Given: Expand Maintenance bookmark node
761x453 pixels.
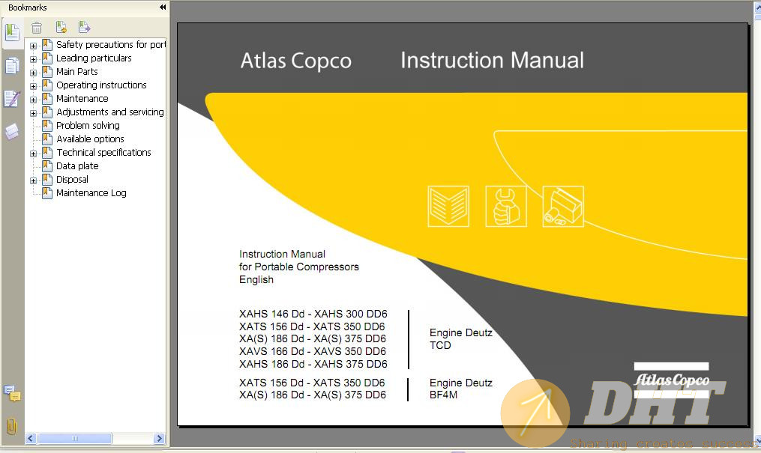Looking at the screenshot, I should 33,100.
